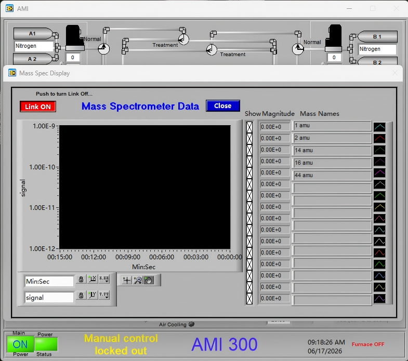Screen dimensions: 408x361
Task: Select the crosshair cursor tool in graph palette
Action: [127, 280]
